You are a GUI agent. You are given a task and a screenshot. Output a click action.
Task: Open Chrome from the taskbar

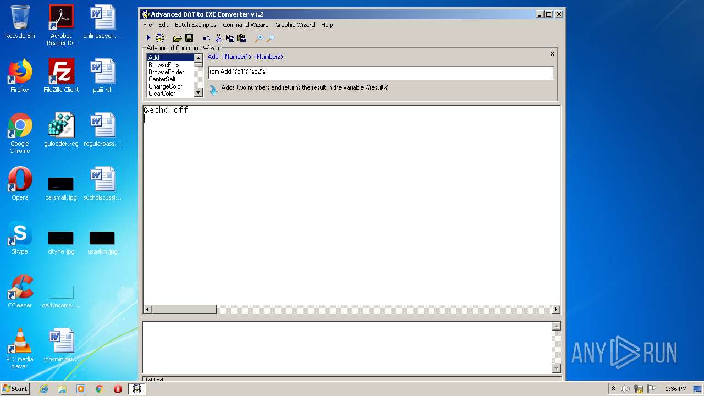click(99, 389)
